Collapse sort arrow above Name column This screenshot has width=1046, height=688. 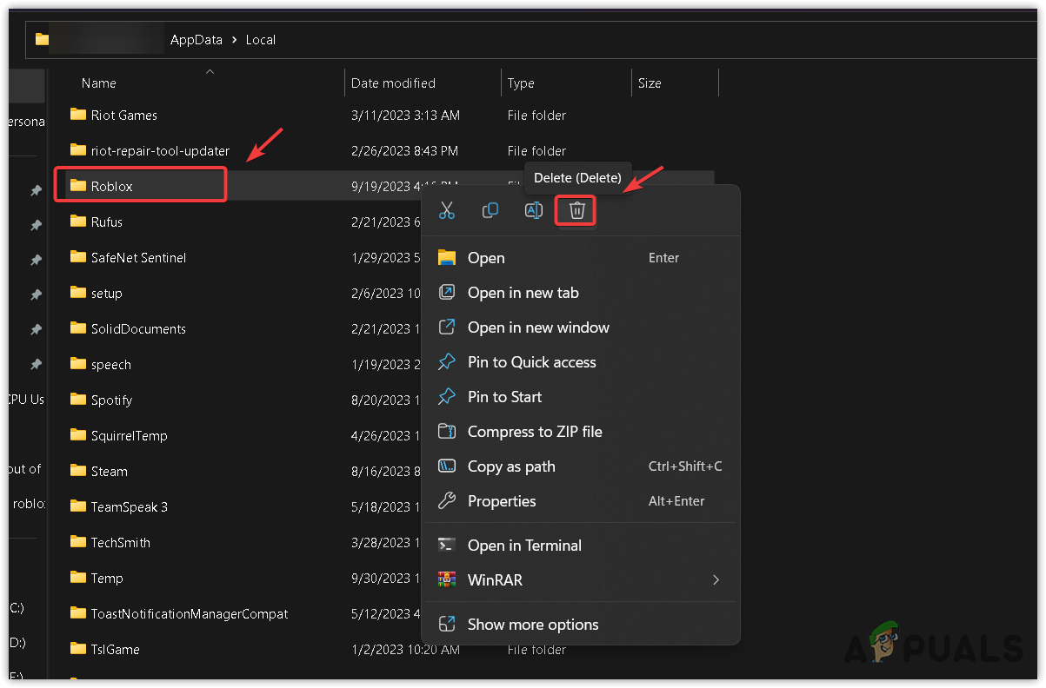pyautogui.click(x=210, y=71)
